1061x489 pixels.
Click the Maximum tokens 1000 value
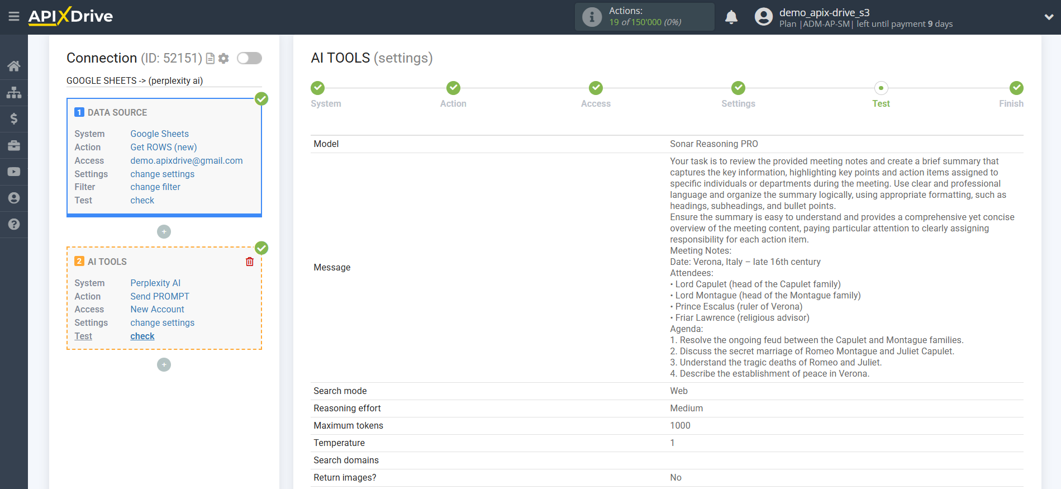pos(680,425)
